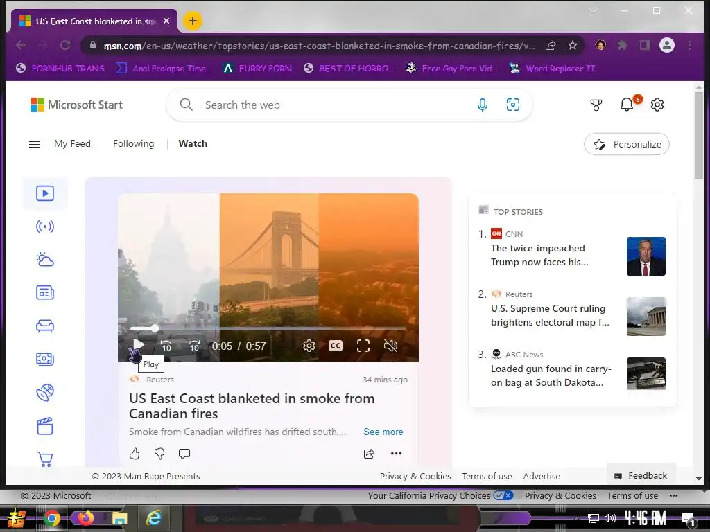
Task: Rewind the video 10 seconds
Action: tap(166, 346)
